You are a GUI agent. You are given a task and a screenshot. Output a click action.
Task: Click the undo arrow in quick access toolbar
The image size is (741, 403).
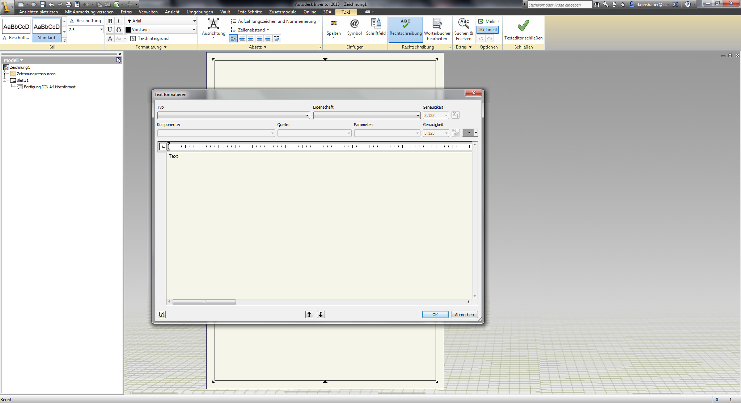51,4
